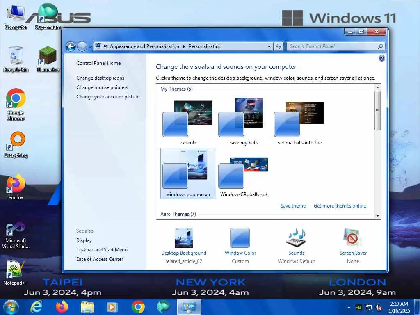This screenshot has height=315, width=420.
Task: Select the windows poopoo xp theme
Action: click(x=188, y=173)
